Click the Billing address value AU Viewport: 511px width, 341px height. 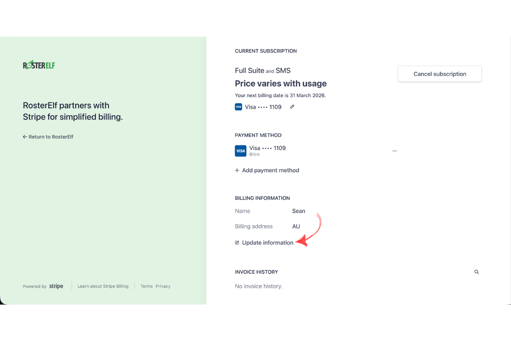coord(296,226)
